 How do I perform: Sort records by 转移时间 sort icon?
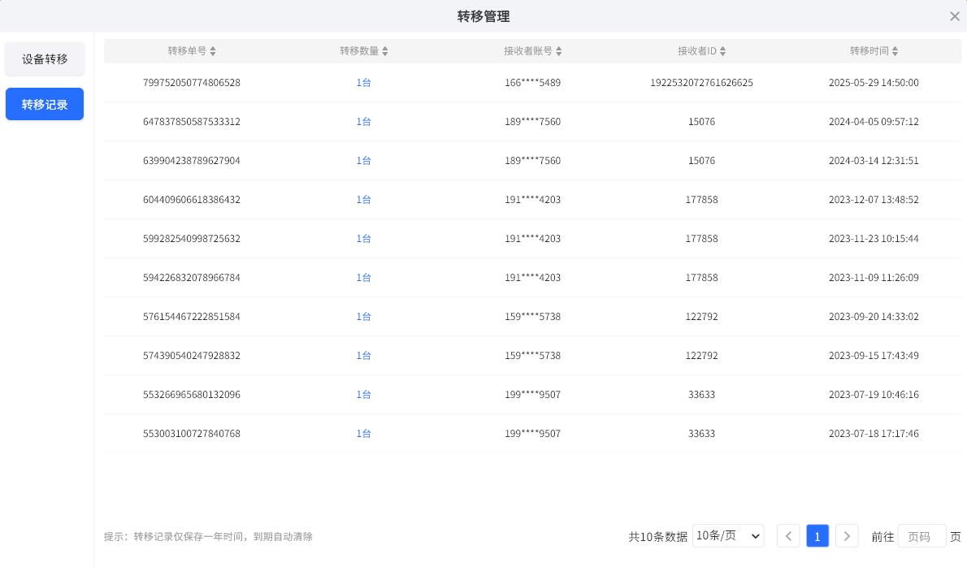895,51
